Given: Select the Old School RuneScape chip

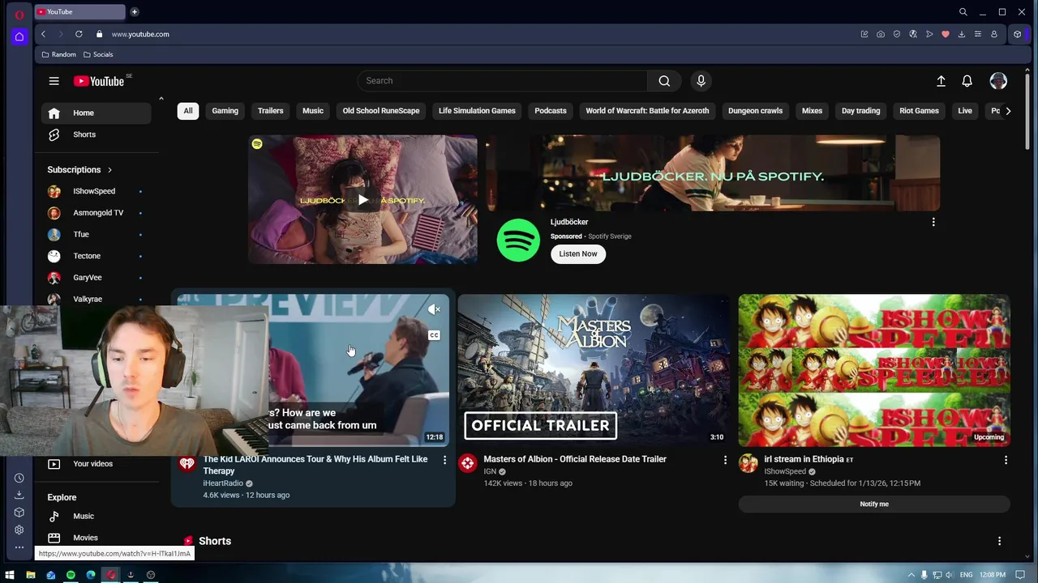Looking at the screenshot, I should coord(381,111).
